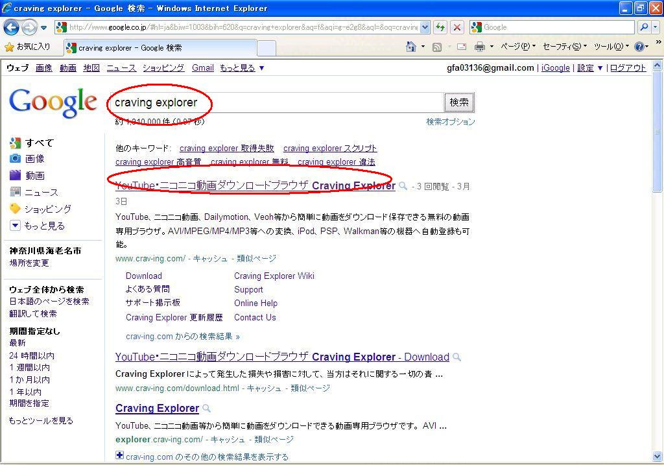This screenshot has height=465, width=664.
Task: Open the Home button dropdown arrow
Action: tap(423, 47)
